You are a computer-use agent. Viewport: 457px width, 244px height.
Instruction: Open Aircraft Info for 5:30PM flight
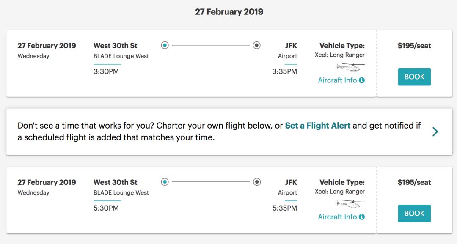coord(337,217)
